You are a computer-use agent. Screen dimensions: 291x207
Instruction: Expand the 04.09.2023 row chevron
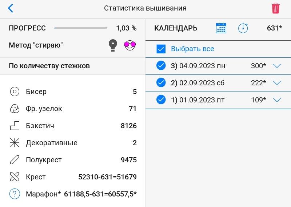pos(277,66)
